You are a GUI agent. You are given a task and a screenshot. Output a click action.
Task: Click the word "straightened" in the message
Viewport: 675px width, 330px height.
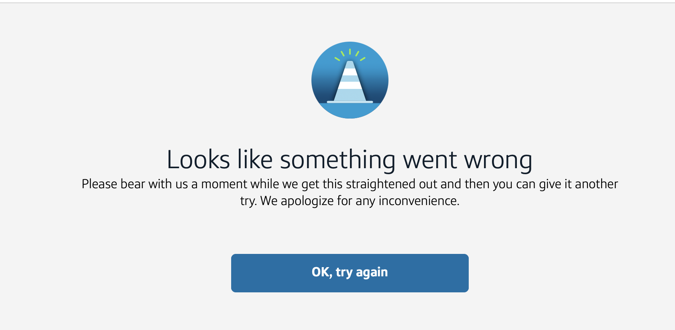(x=380, y=184)
